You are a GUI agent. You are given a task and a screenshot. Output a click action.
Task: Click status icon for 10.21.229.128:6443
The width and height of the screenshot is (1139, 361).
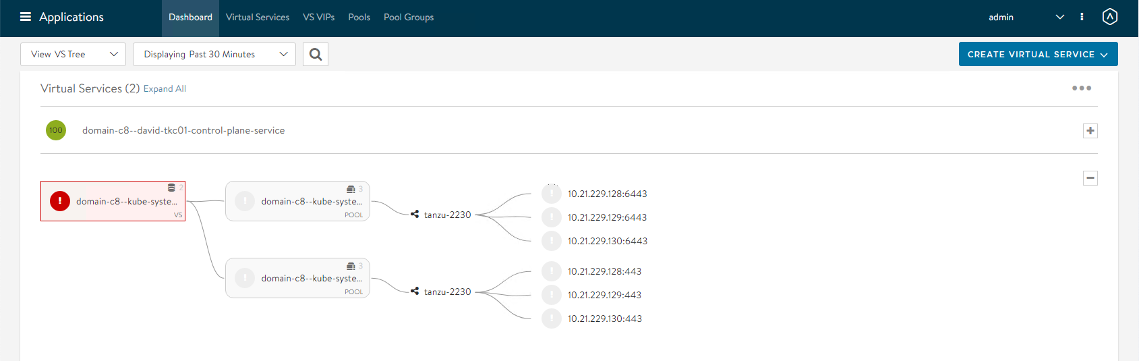tap(552, 194)
